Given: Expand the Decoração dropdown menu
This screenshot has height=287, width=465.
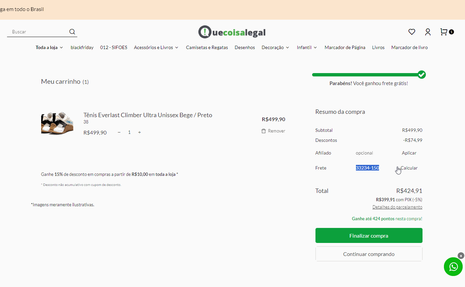Looking at the screenshot, I should [275, 48].
